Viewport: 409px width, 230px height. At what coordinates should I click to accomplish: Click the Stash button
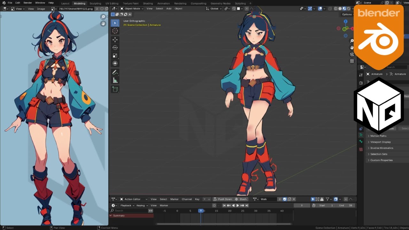(x=241, y=199)
